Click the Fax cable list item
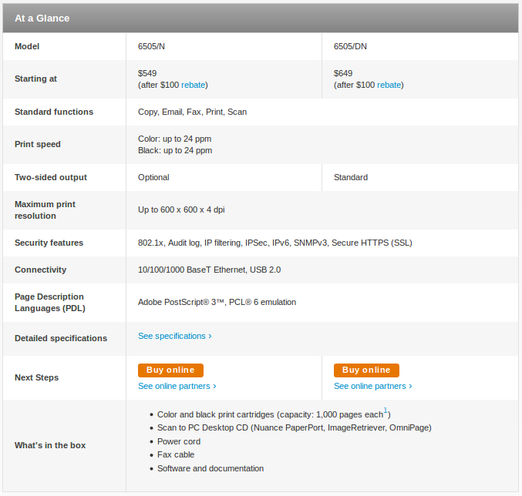522x496 pixels. pos(176,454)
